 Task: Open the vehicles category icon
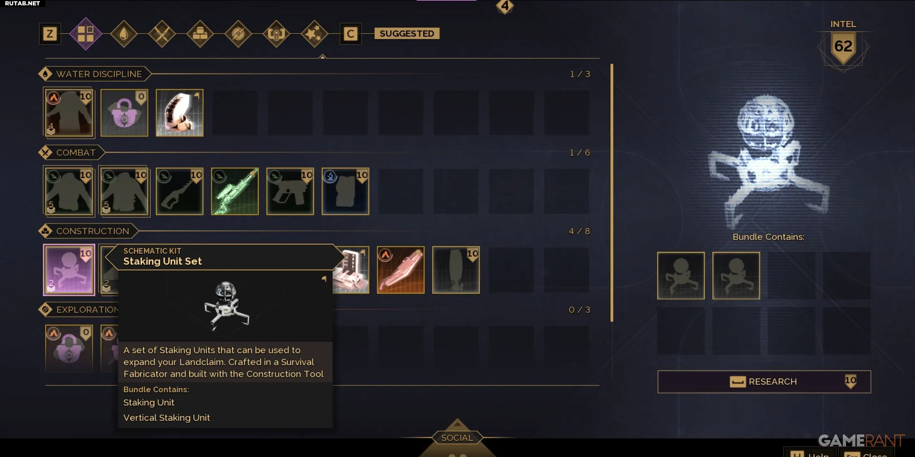pyautogui.click(x=276, y=34)
